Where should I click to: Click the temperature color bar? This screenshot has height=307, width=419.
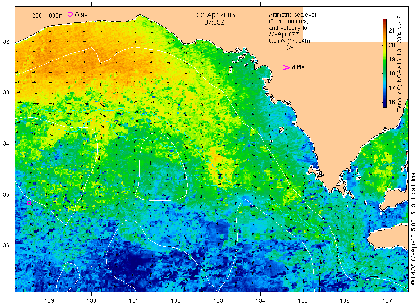click(385, 63)
